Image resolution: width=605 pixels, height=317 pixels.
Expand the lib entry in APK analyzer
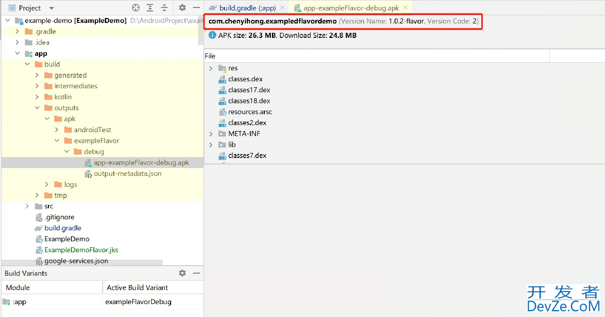pos(211,145)
